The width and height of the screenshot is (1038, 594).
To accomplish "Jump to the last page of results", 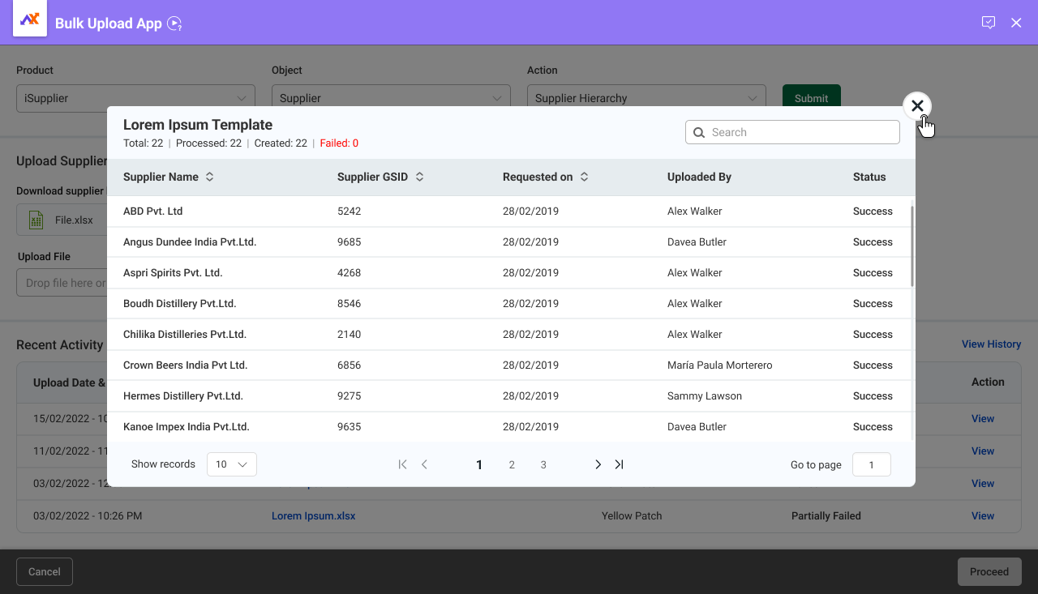I will (x=619, y=464).
